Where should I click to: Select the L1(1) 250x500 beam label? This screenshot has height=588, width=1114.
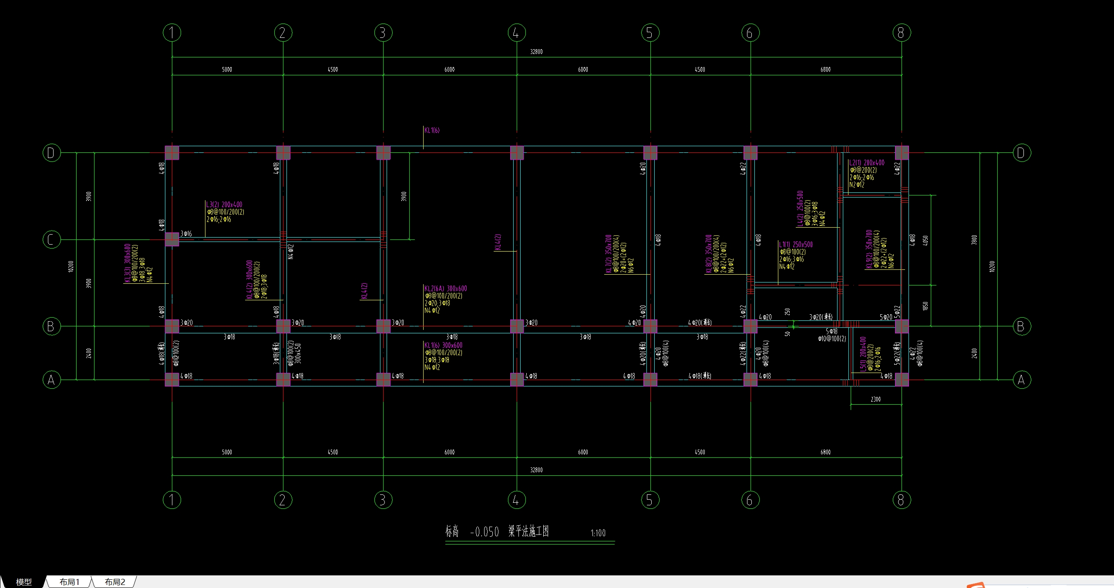pyautogui.click(x=796, y=245)
